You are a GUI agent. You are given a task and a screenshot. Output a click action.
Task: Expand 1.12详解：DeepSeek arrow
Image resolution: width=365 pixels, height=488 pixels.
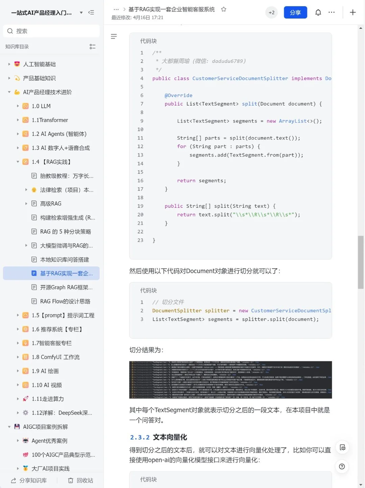[18, 413]
